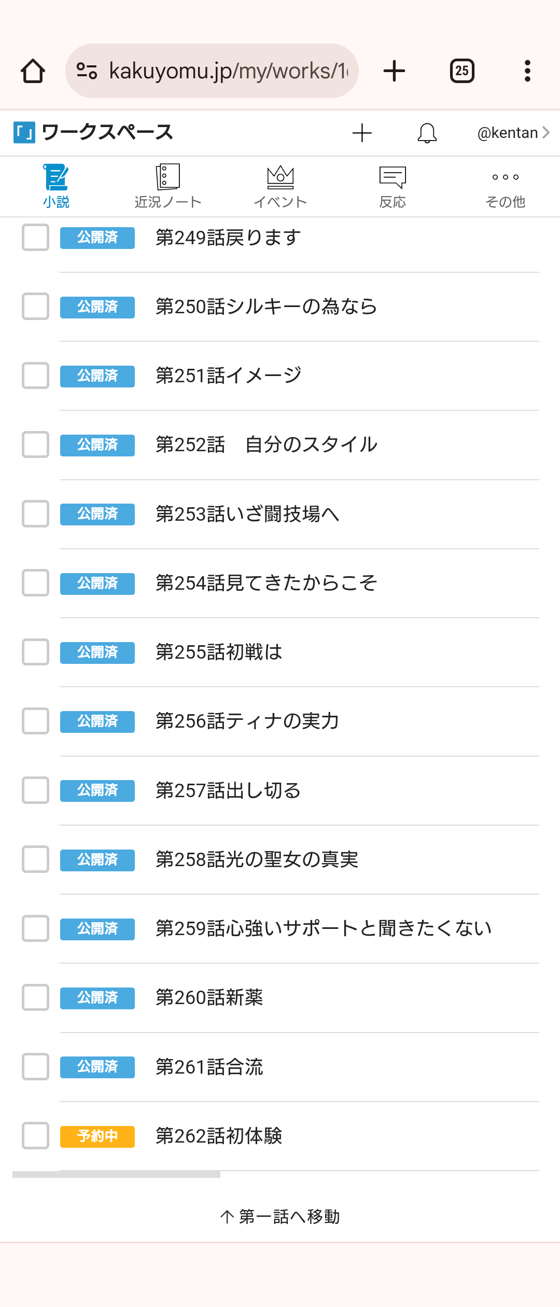Focus the kakuyomu.jp address bar
Viewport: 560px width, 1307px height.
(228, 71)
